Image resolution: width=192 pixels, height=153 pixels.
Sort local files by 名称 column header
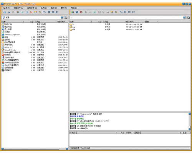[x=13, y=21]
